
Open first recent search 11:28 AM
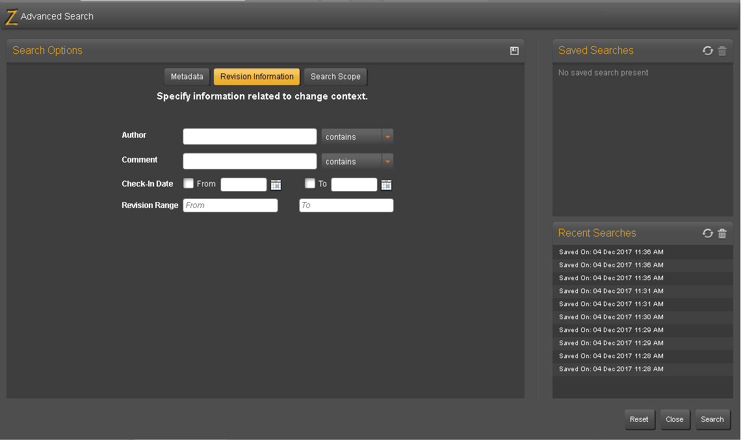coord(643,356)
